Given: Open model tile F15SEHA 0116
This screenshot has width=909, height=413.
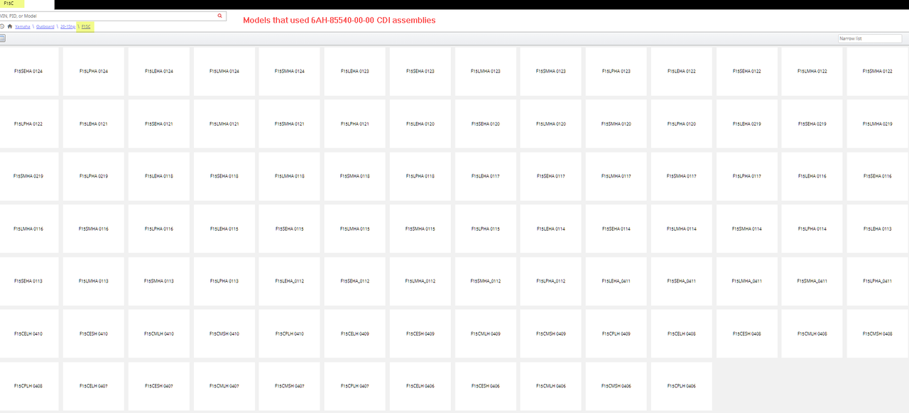Looking at the screenshot, I should point(878,176).
